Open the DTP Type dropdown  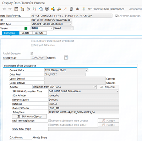[51, 24]
